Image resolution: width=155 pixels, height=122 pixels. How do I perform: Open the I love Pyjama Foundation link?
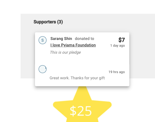pos(73,45)
